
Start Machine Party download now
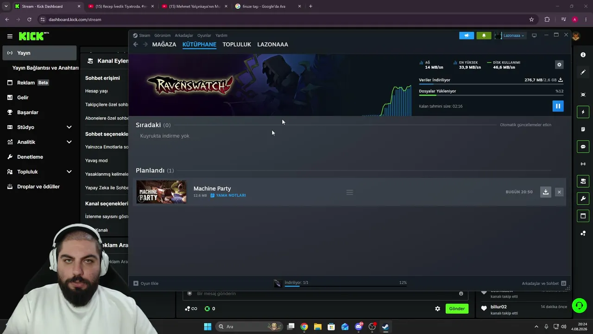pos(546,192)
